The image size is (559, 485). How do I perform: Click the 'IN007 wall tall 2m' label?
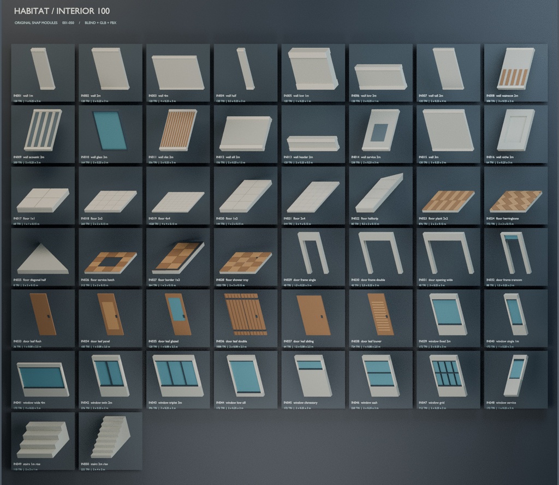pos(431,96)
